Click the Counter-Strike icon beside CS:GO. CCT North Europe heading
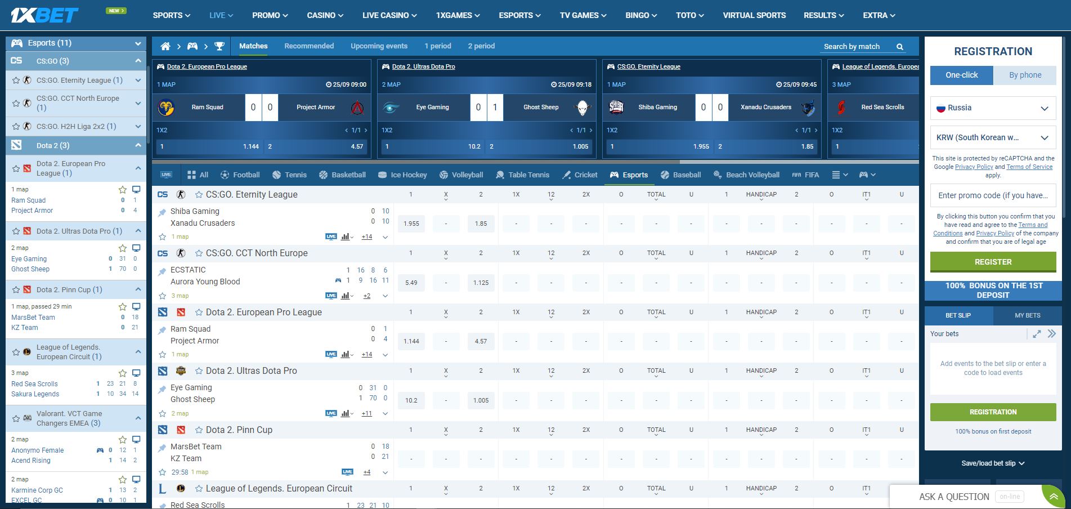Viewport: 1071px width, 509px height. tap(181, 253)
